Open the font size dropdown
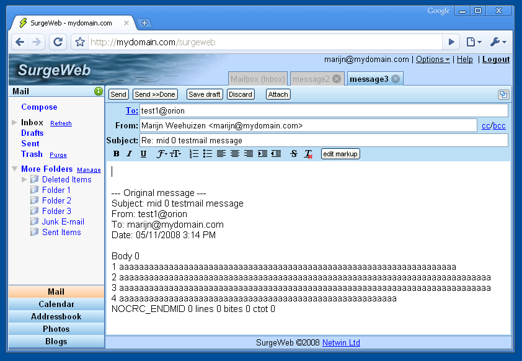The width and height of the screenshot is (522, 361). 176,154
